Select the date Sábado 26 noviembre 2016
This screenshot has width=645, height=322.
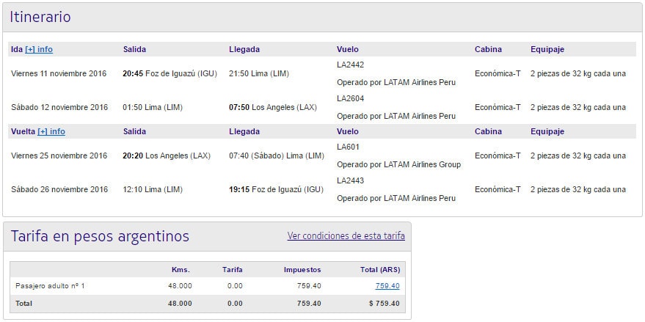[x=59, y=189]
